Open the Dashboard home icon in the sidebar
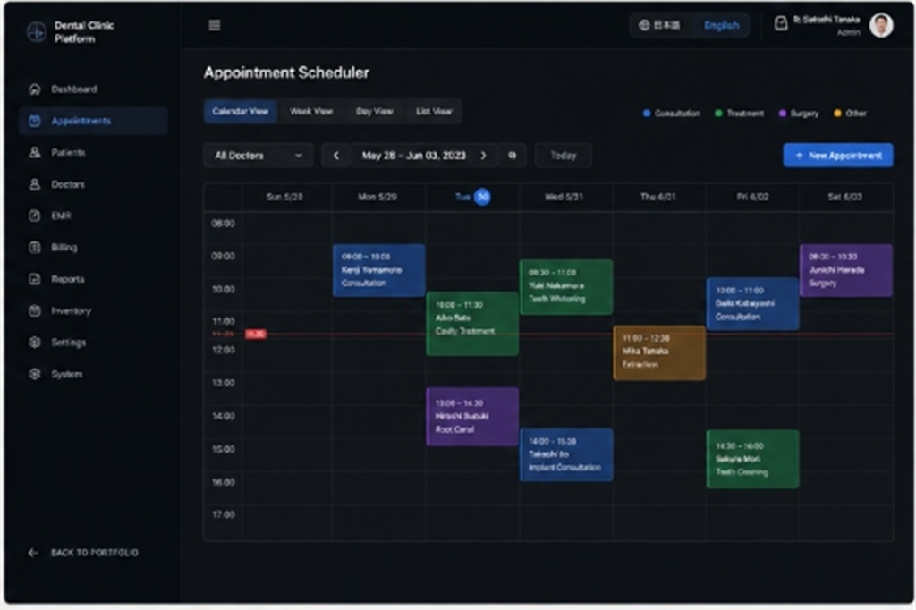 tap(35, 89)
